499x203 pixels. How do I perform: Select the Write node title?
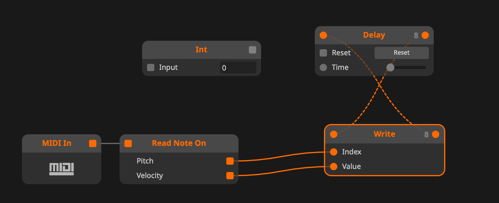(384, 134)
